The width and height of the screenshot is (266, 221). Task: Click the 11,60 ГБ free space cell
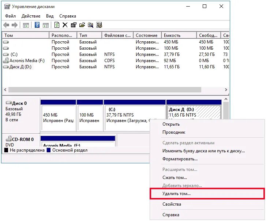tap(207, 67)
